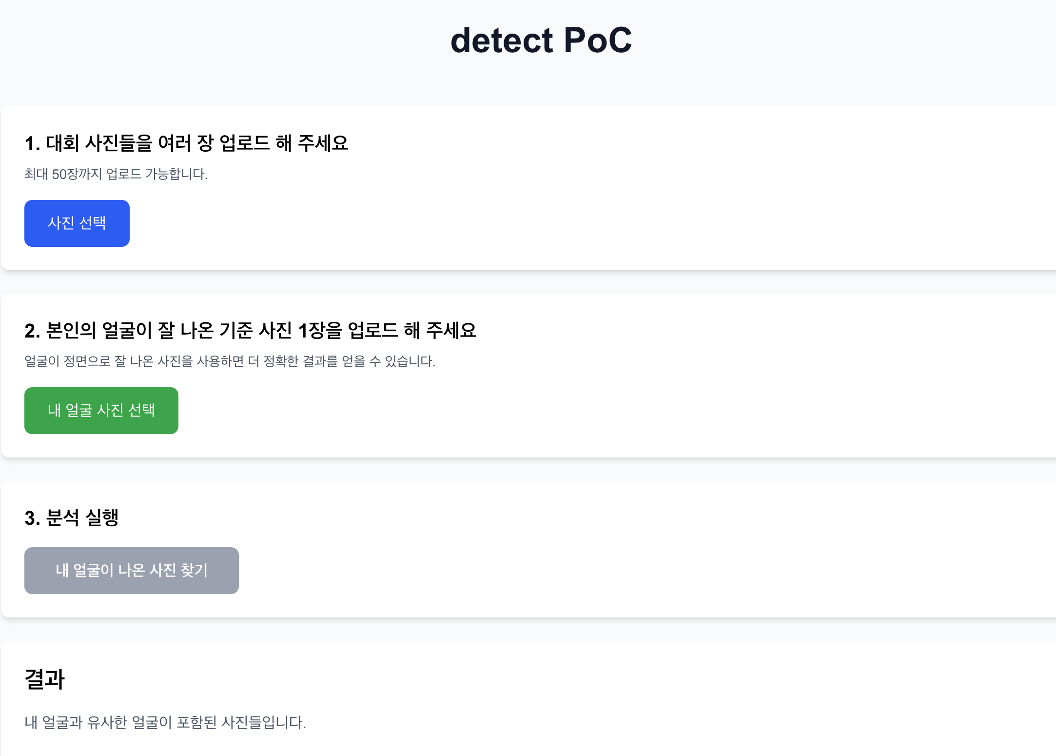Click the blue 사진 선택 upload button

pos(77,223)
